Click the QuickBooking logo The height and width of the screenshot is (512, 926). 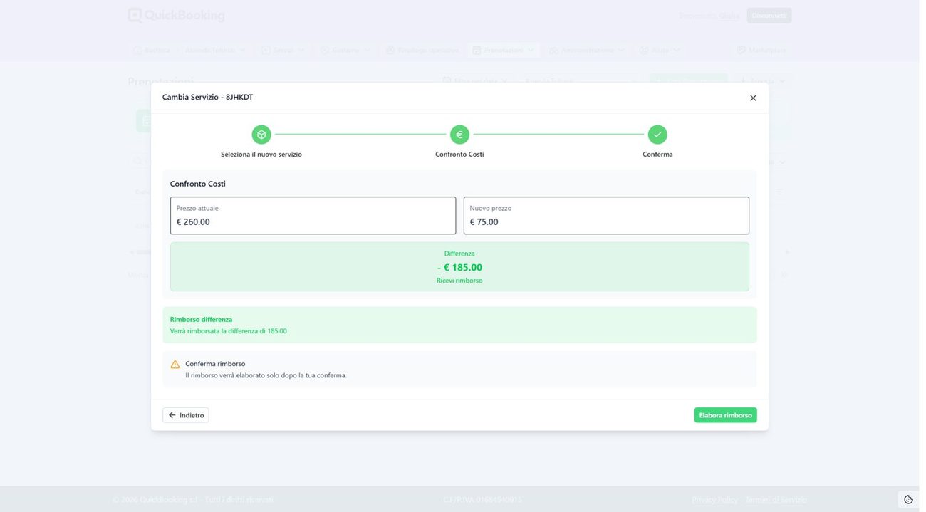(176, 15)
